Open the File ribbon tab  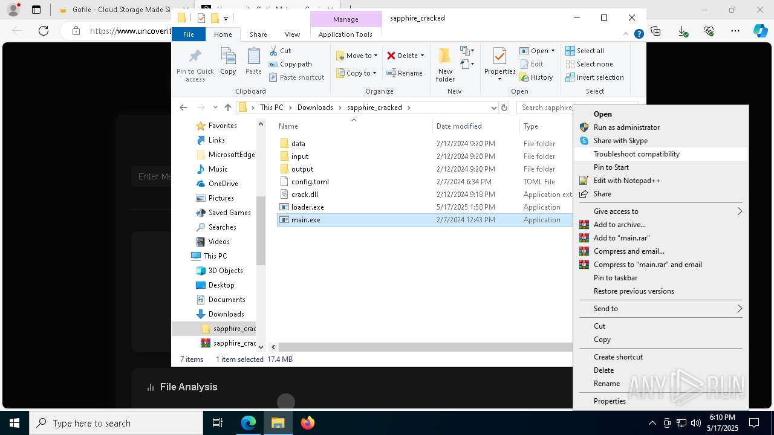(x=189, y=34)
